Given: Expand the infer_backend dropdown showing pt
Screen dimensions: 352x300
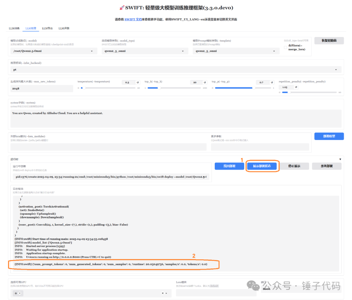Looking at the screenshot, I should click(x=176, y=70).
